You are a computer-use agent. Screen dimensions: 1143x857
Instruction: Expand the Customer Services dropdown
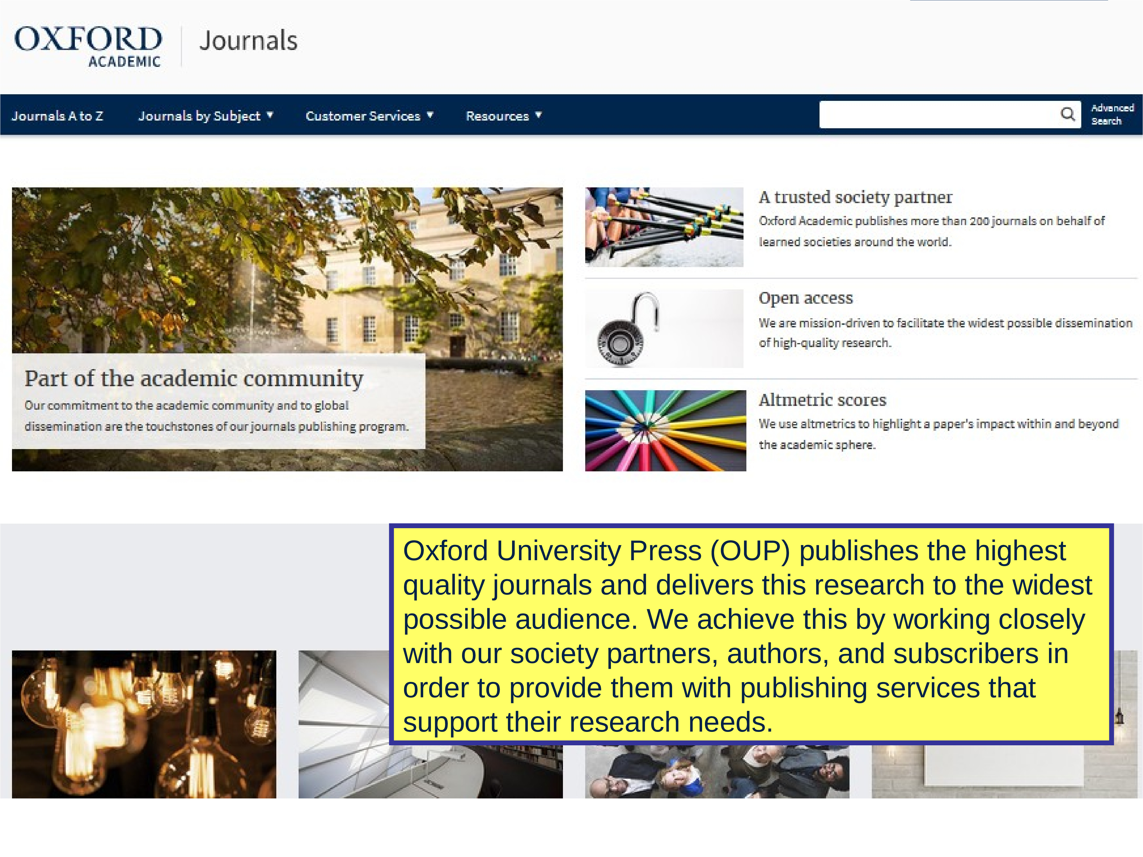(x=369, y=116)
